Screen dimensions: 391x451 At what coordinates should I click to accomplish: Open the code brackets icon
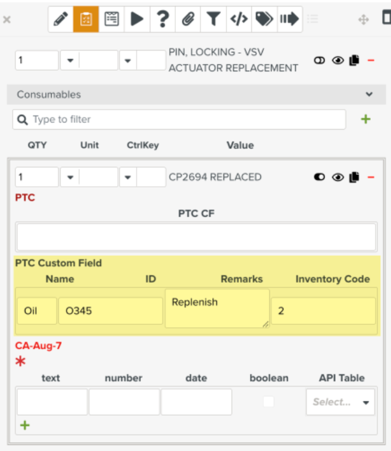pyautogui.click(x=238, y=19)
